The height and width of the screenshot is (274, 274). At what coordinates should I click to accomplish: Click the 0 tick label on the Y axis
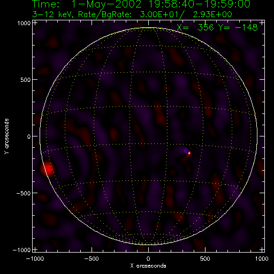[29, 136]
